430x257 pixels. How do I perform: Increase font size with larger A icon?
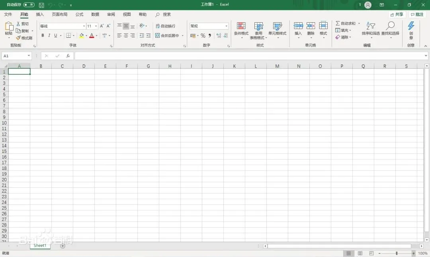coord(102,26)
